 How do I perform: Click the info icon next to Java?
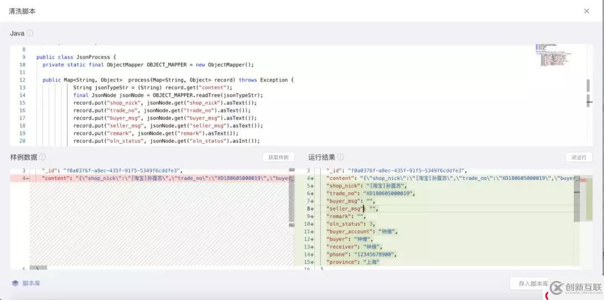(x=30, y=33)
